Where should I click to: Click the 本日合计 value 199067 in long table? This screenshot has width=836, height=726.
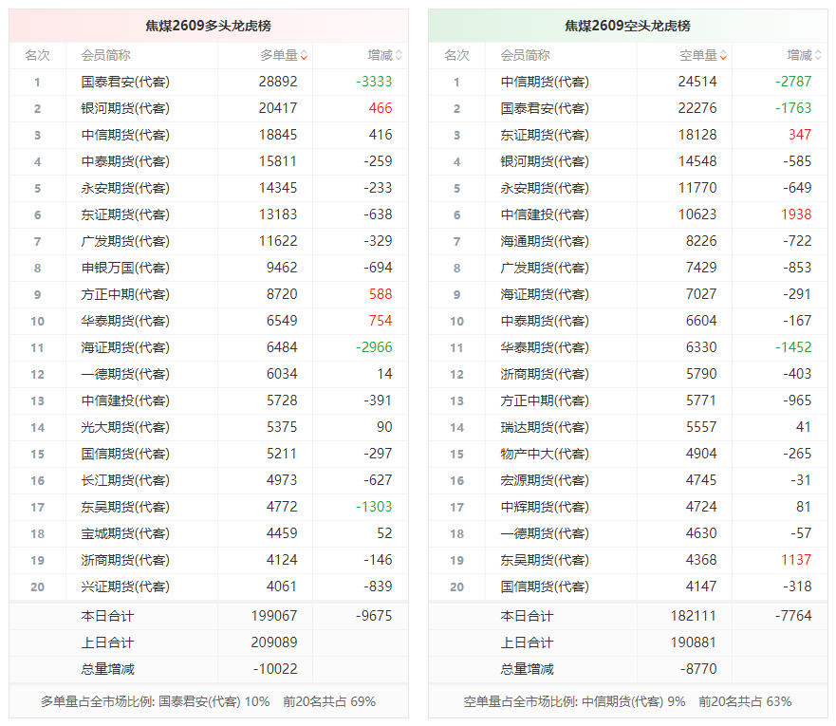(x=274, y=616)
